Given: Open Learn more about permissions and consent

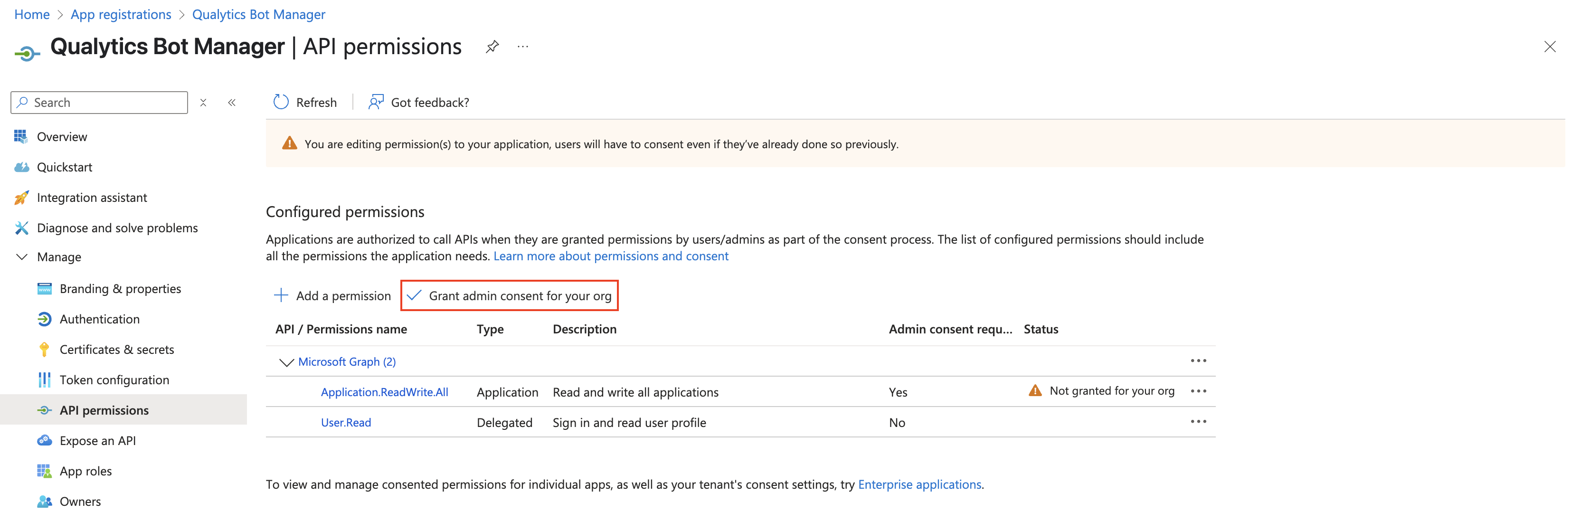Looking at the screenshot, I should click(x=611, y=256).
